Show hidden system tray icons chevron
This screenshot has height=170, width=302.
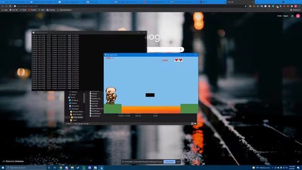273,168
